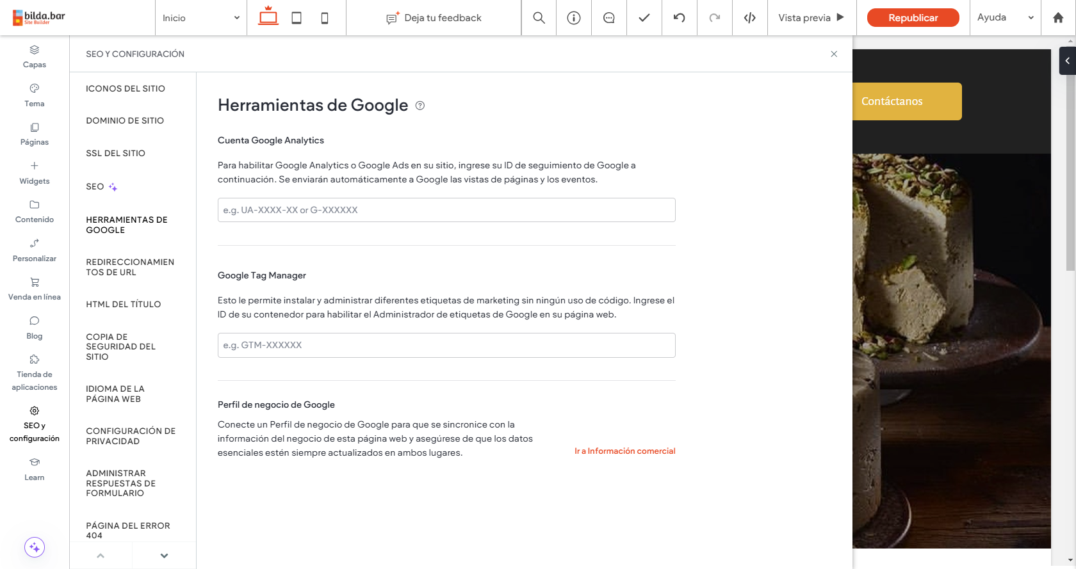
Task: Switch to desktop device view
Action: (268, 17)
